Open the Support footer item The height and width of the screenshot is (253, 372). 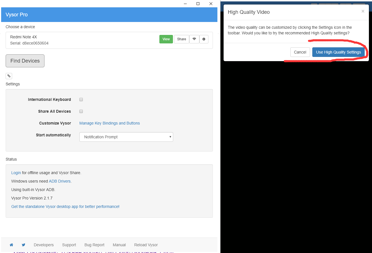pyautogui.click(x=69, y=245)
